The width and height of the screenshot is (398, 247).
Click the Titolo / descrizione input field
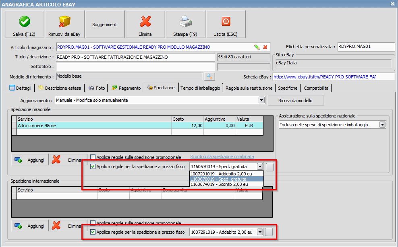[135, 57]
